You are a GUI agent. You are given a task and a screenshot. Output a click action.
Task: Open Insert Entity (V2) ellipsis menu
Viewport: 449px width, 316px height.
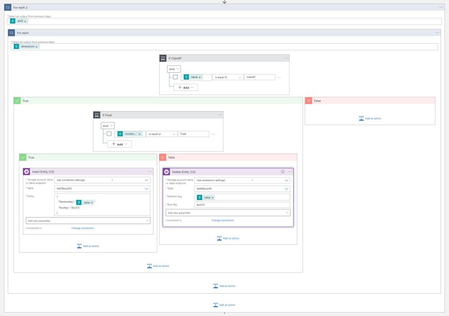150,172
